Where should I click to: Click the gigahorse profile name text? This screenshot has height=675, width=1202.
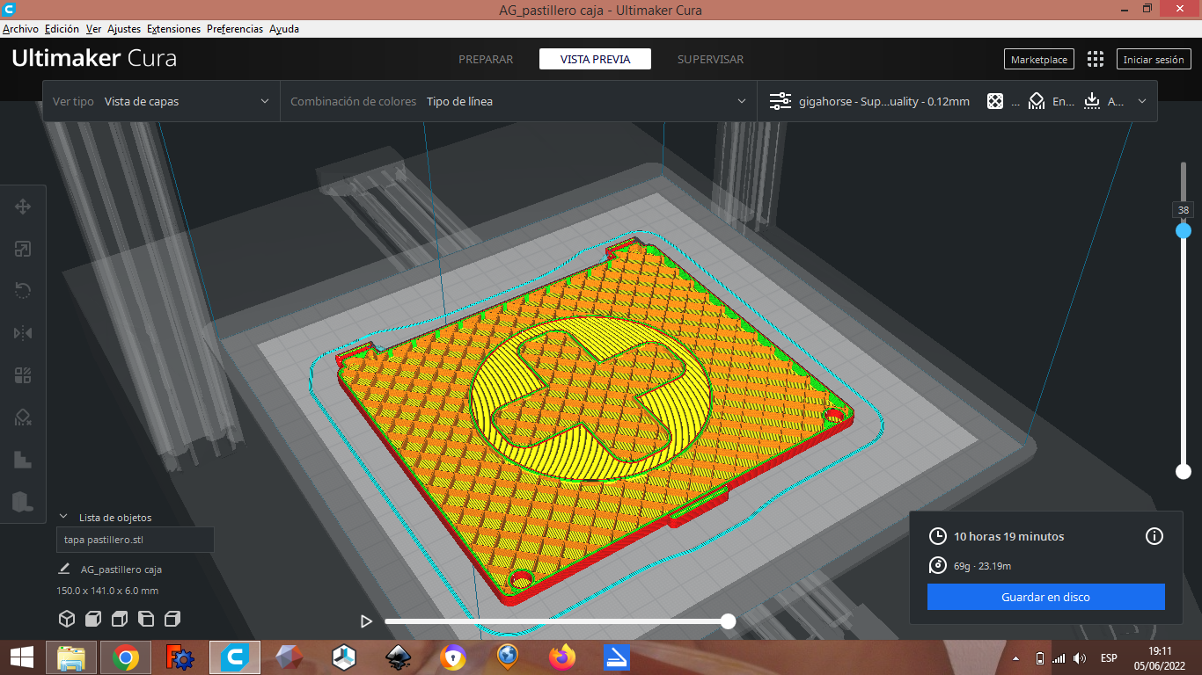[884, 101]
